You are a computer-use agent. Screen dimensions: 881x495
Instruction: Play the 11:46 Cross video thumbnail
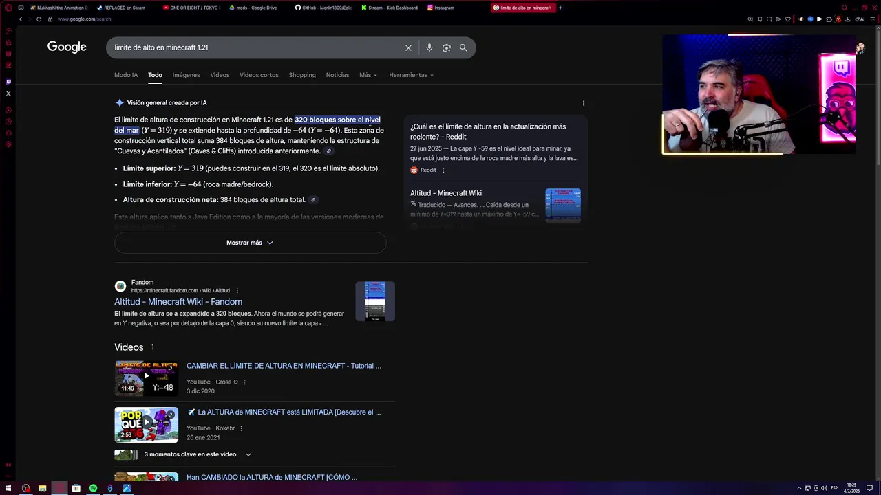click(x=146, y=378)
